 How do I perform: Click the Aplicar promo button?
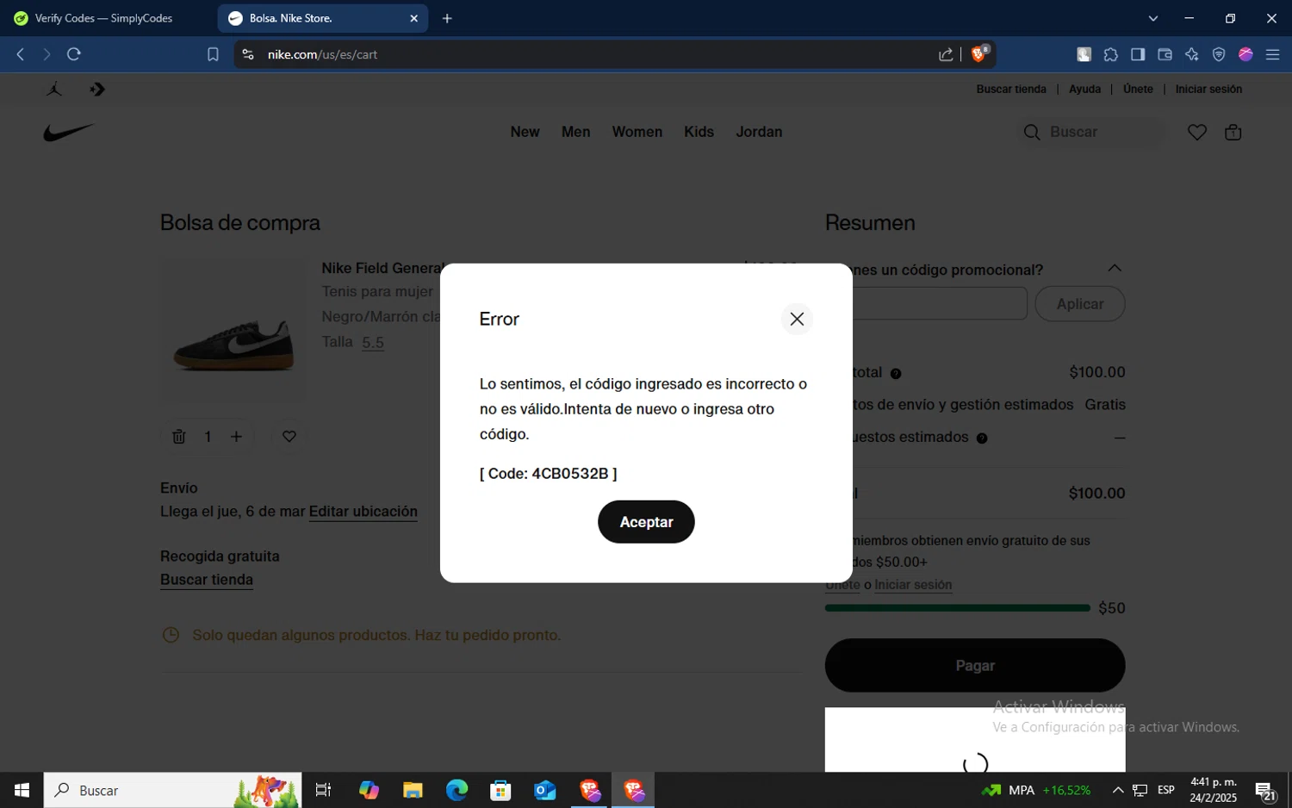1079,304
